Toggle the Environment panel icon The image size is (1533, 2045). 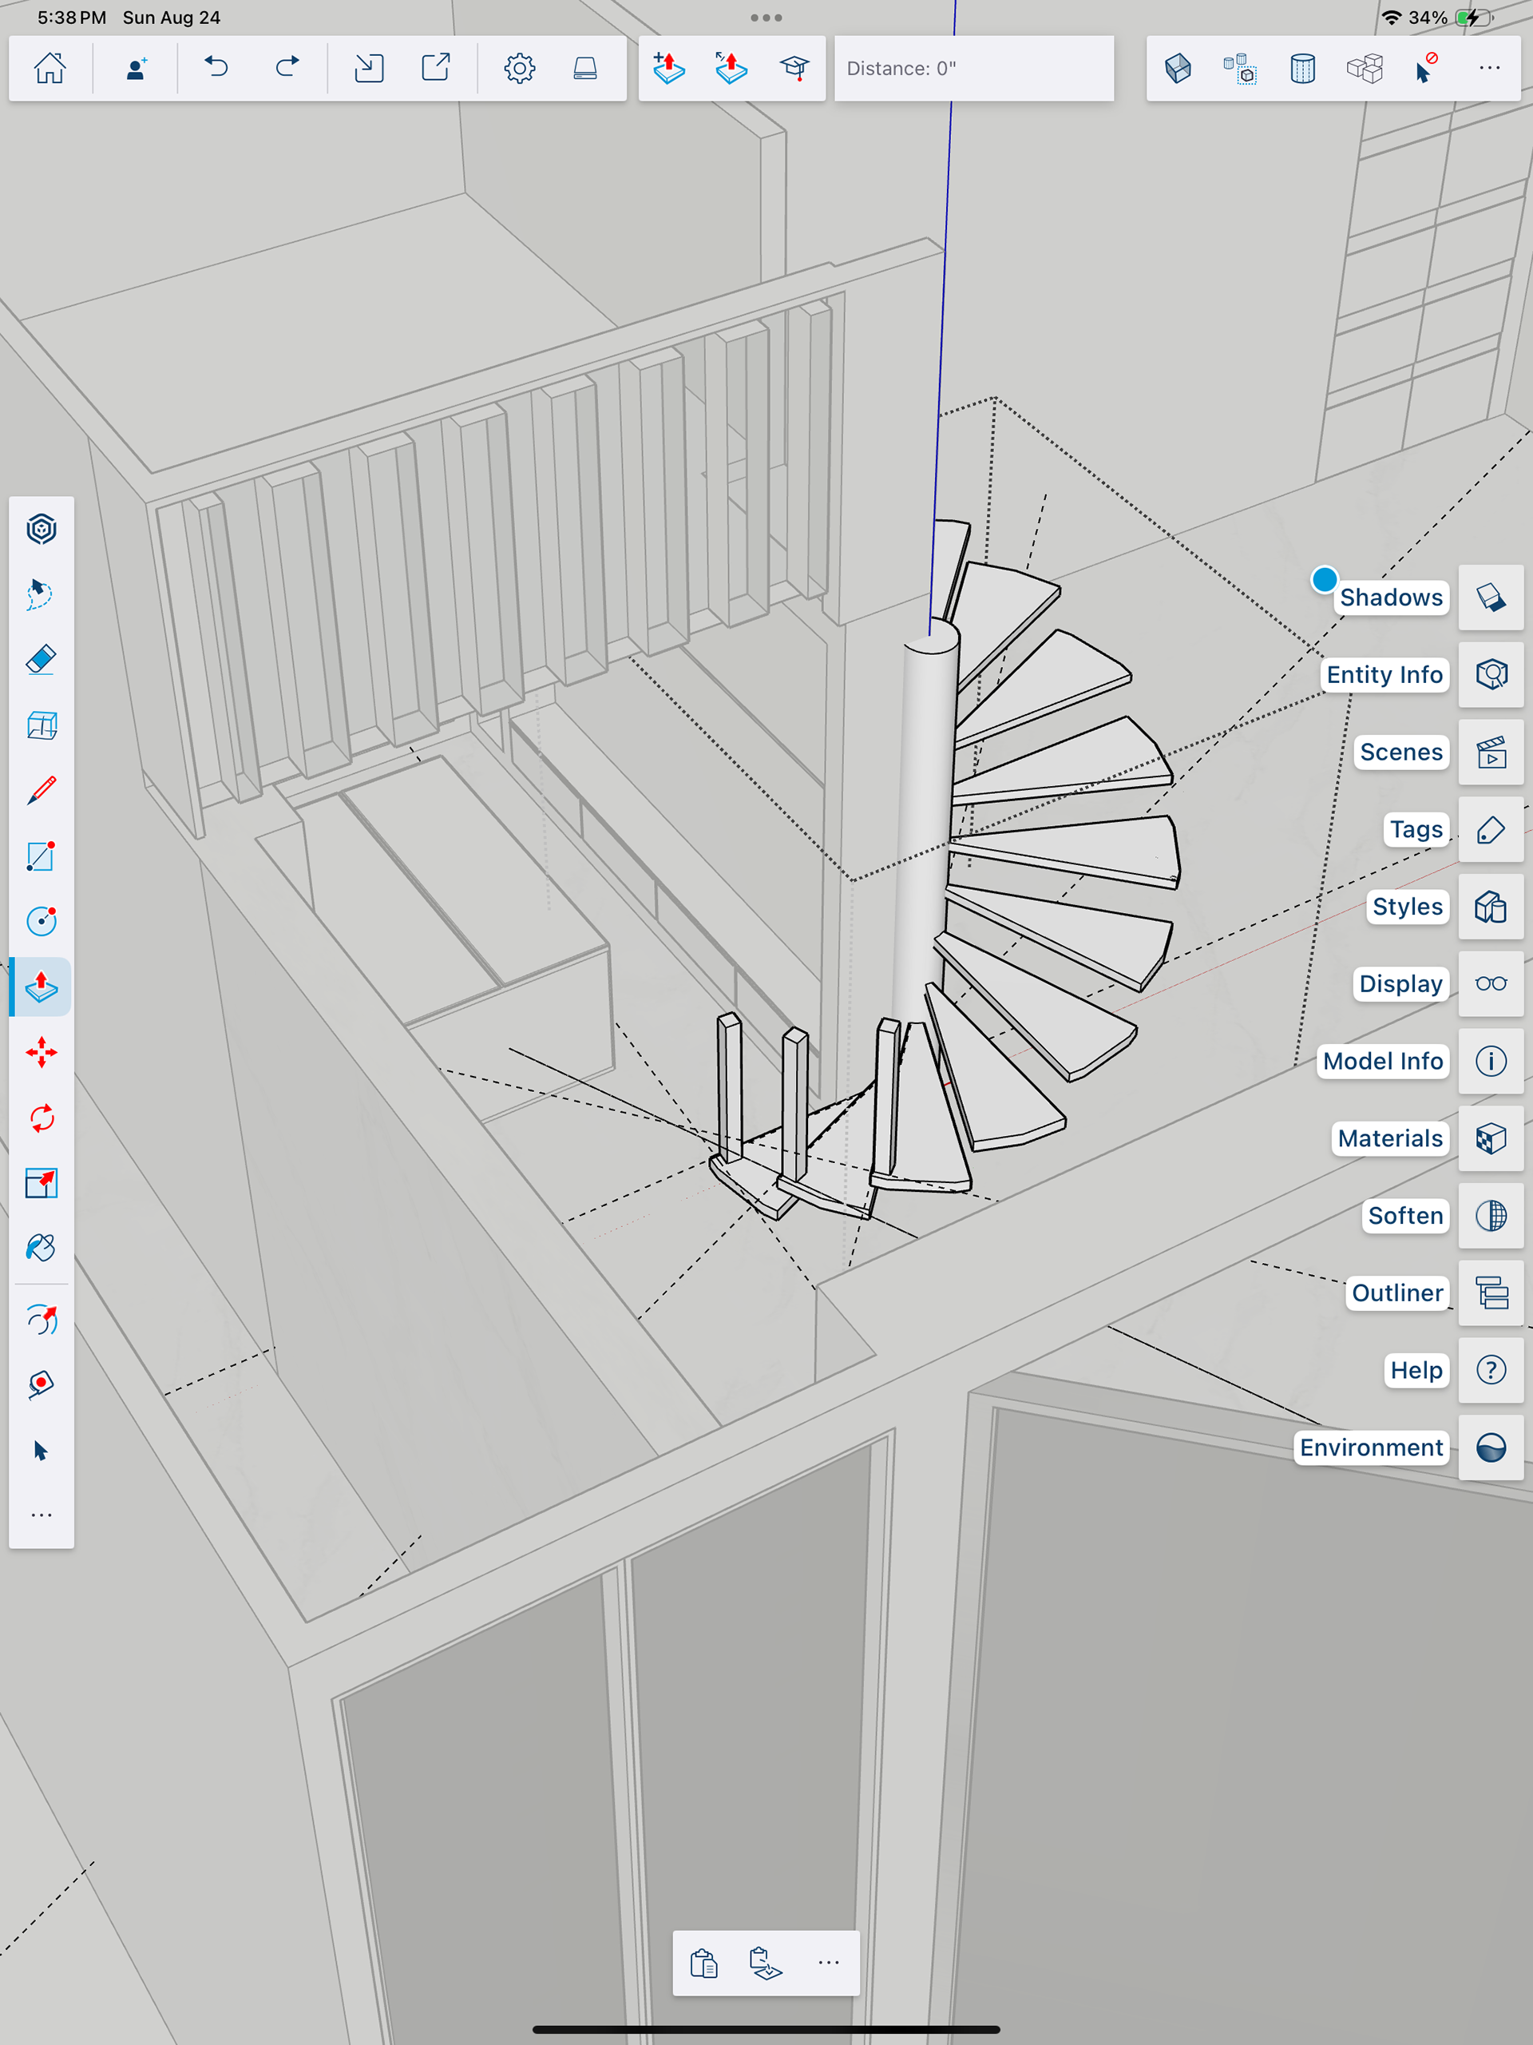point(1491,1447)
